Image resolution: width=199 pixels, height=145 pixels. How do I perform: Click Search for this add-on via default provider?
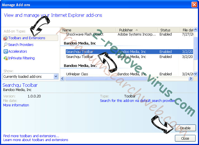(137, 101)
